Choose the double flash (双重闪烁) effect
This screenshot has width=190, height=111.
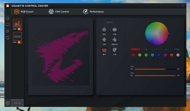click(115, 40)
